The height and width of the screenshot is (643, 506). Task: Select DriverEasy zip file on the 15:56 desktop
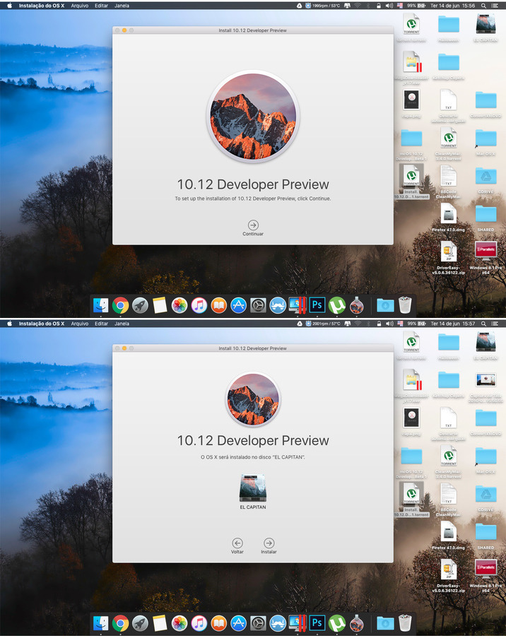tap(449, 252)
